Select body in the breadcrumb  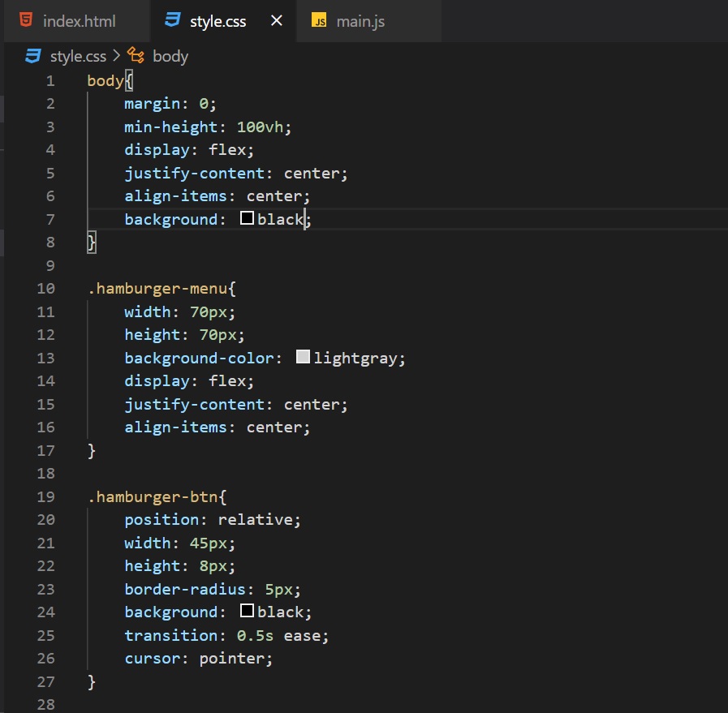(x=170, y=57)
